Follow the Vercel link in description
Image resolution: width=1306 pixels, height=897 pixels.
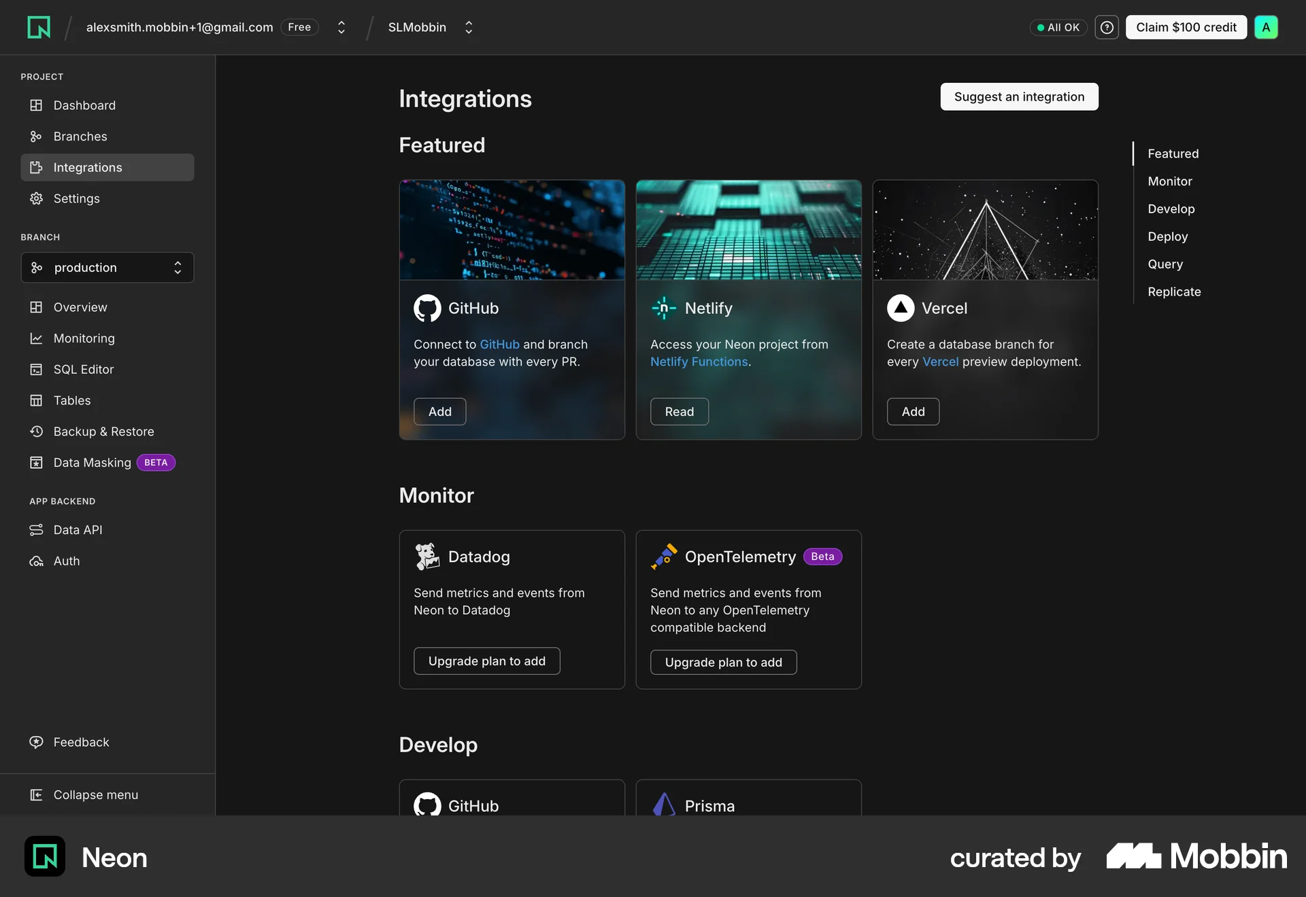point(941,362)
